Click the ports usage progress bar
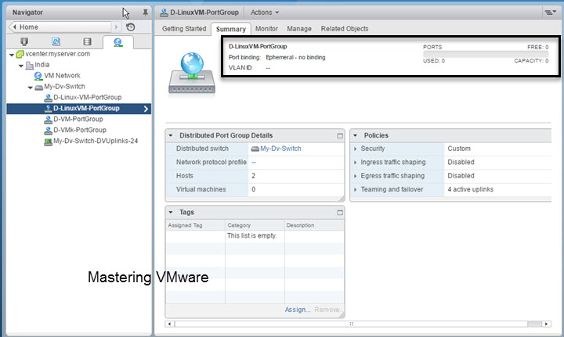This screenshot has width=564, height=337. tap(486, 54)
